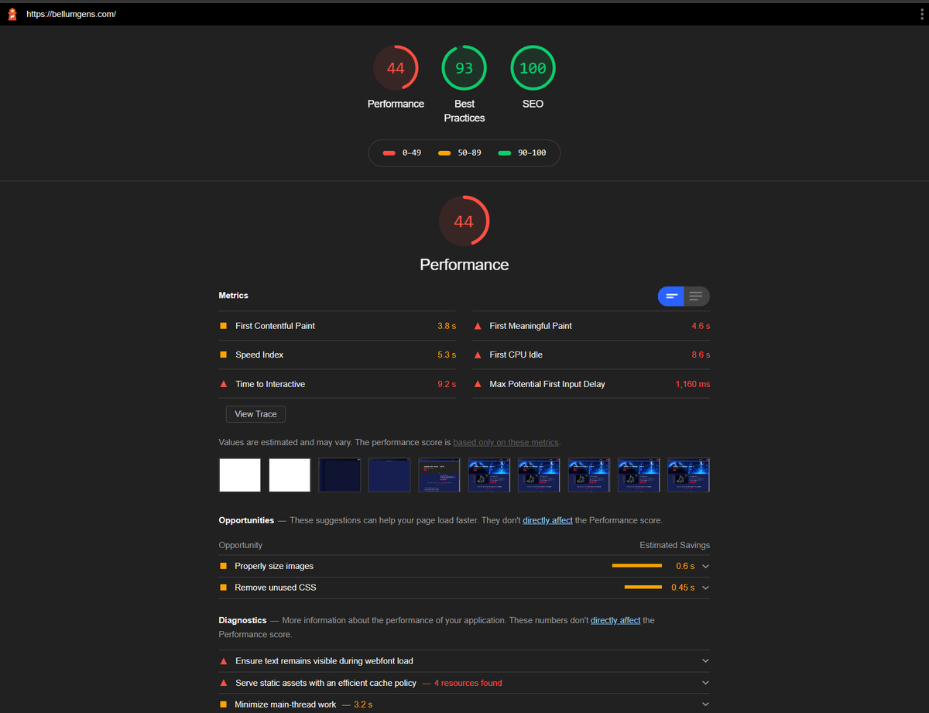This screenshot has width=929, height=713.
Task: Click the 1,160 ms value
Action: point(693,384)
